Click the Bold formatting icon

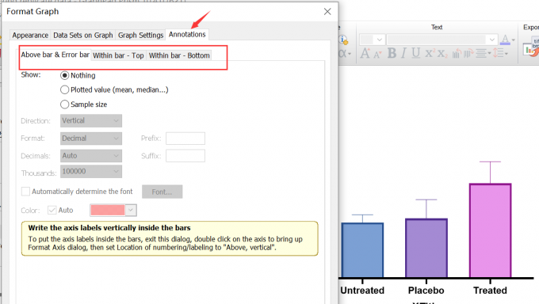[x=392, y=53]
